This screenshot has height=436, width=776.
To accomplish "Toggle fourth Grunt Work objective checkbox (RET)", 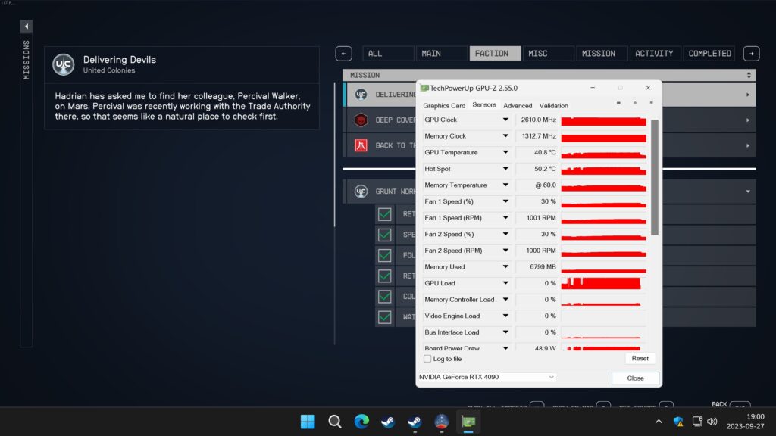I will (x=384, y=276).
